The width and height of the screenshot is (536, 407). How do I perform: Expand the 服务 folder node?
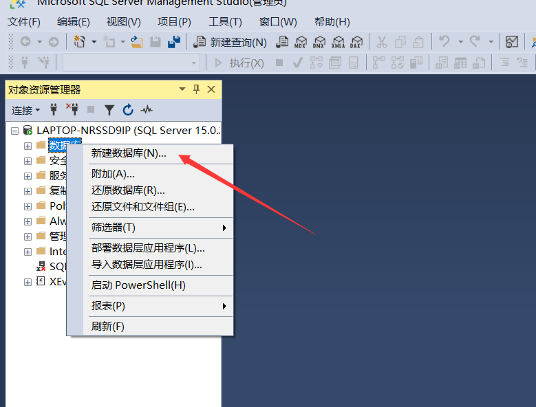tap(28, 176)
